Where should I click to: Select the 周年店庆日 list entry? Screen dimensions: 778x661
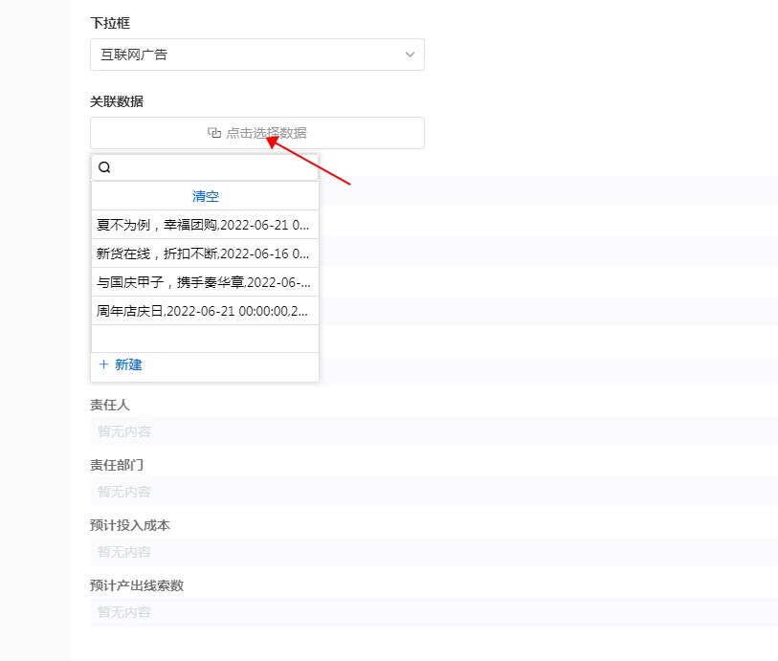pyautogui.click(x=204, y=311)
